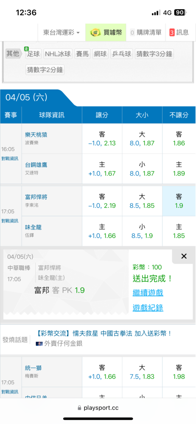Open 購牌清單 cart list

tap(146, 33)
